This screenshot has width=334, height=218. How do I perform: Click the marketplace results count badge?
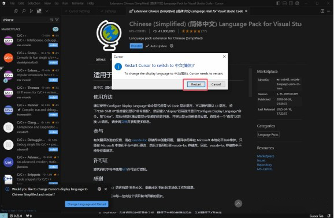click(x=55, y=29)
